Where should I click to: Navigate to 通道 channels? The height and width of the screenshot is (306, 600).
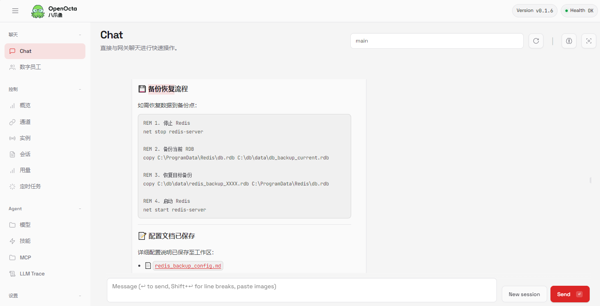pos(45,122)
